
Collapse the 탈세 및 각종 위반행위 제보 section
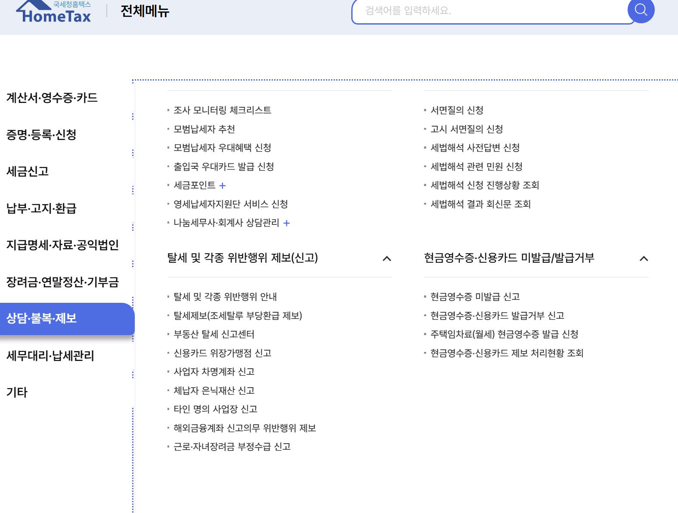387,258
